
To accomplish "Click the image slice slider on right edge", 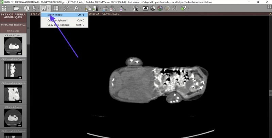I will [x=270, y=93].
